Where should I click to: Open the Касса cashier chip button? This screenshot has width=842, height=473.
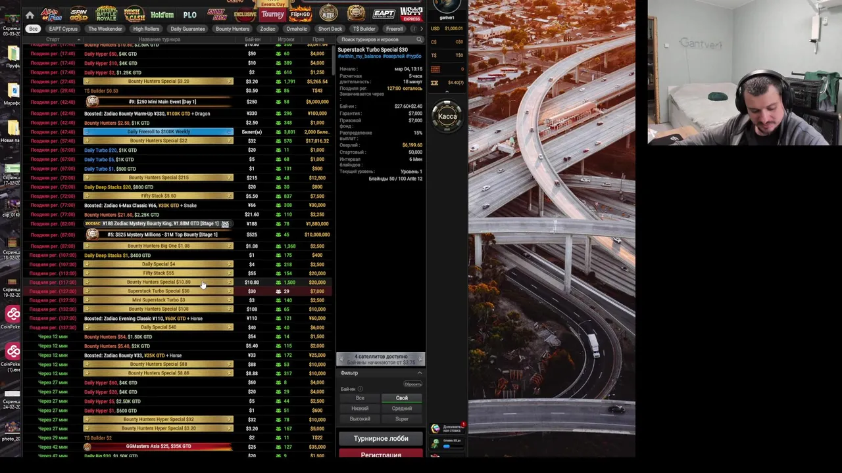447,116
